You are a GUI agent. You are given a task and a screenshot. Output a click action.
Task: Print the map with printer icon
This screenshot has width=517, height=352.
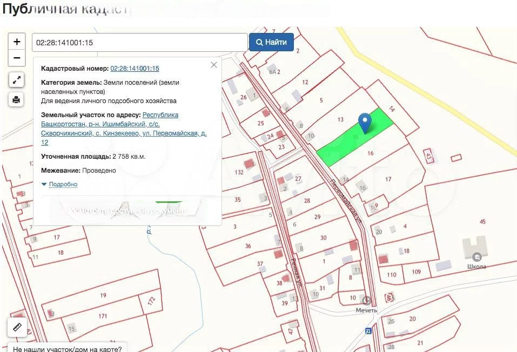(x=16, y=99)
